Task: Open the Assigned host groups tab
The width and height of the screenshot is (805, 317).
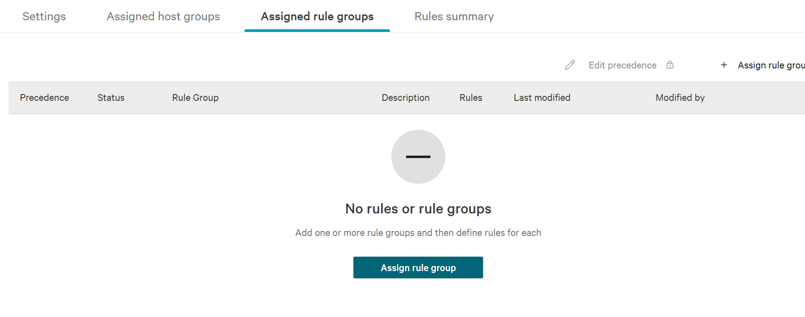Action: click(x=163, y=16)
